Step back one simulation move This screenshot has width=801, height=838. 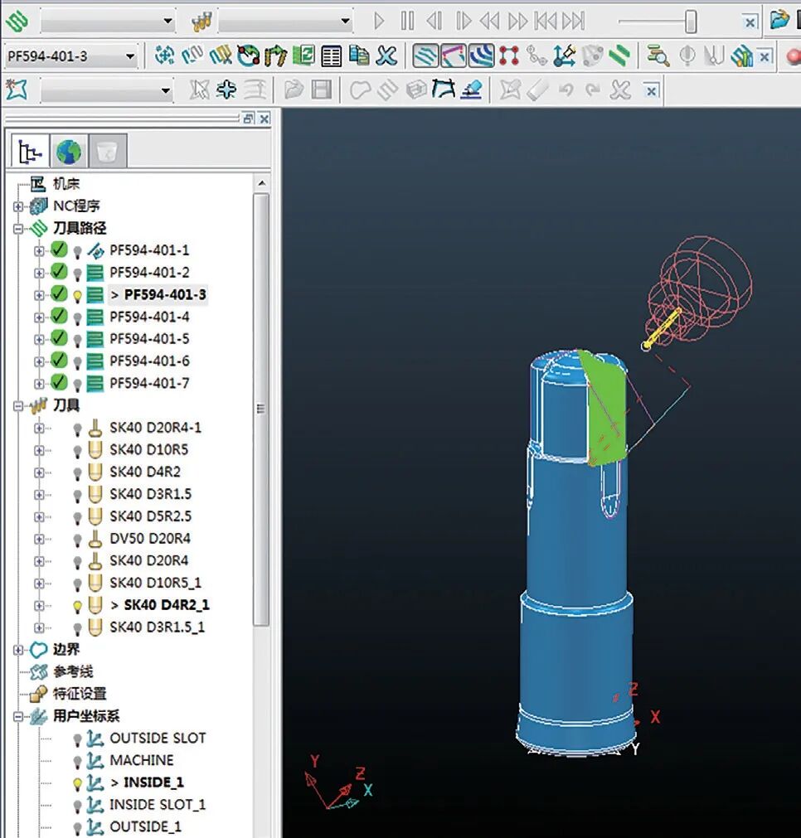434,22
